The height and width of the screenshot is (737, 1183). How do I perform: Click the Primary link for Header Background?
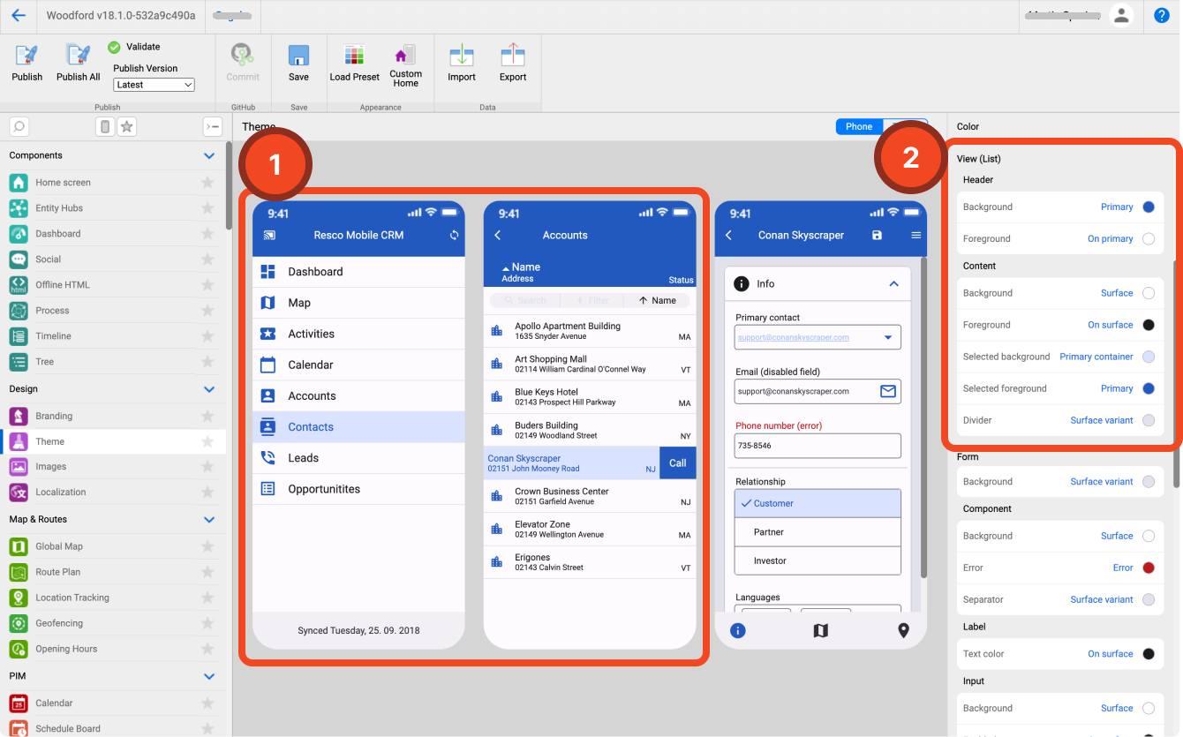(x=1116, y=207)
